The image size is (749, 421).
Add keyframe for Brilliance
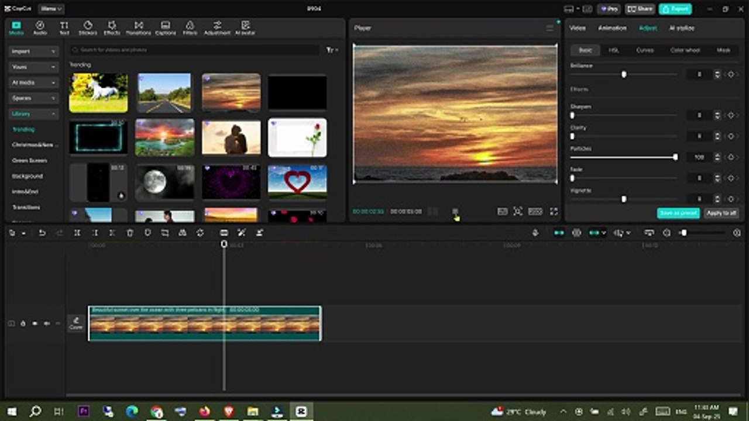730,75
